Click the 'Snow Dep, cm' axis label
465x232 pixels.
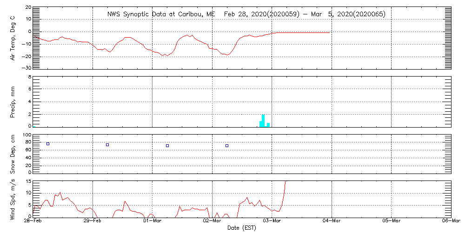(x=13, y=154)
